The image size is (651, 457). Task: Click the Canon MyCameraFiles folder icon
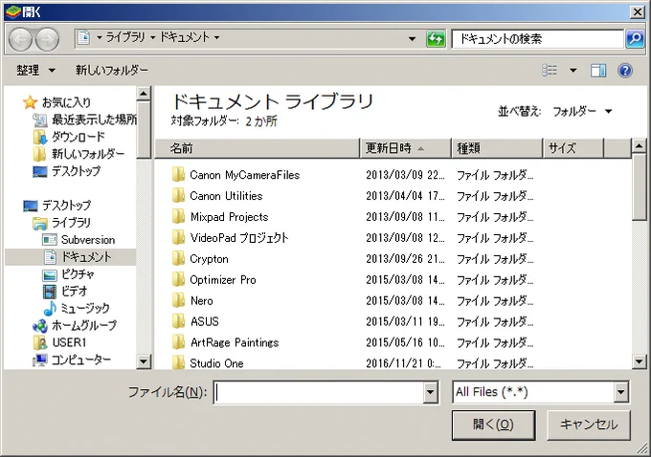(x=178, y=175)
